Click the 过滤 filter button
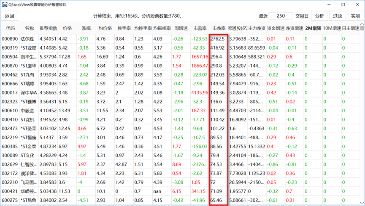 (x=337, y=16)
